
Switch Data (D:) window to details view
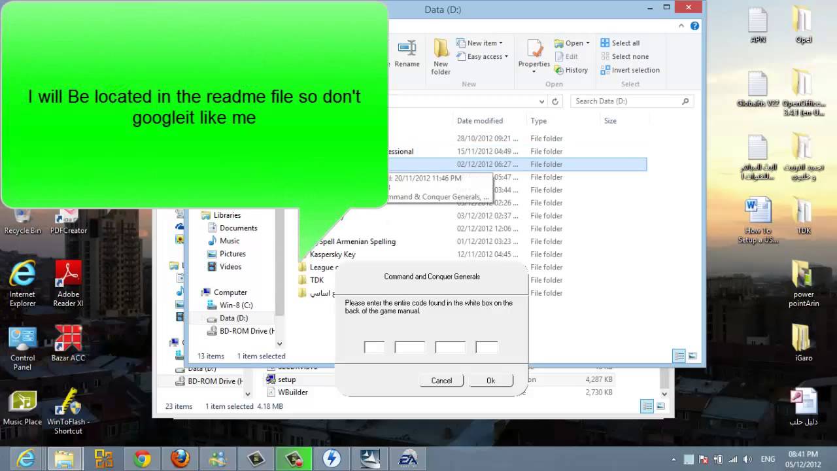[x=679, y=356]
